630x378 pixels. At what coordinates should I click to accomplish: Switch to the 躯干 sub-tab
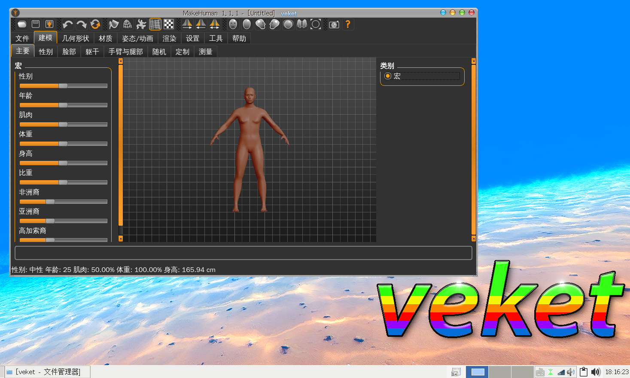tap(92, 52)
